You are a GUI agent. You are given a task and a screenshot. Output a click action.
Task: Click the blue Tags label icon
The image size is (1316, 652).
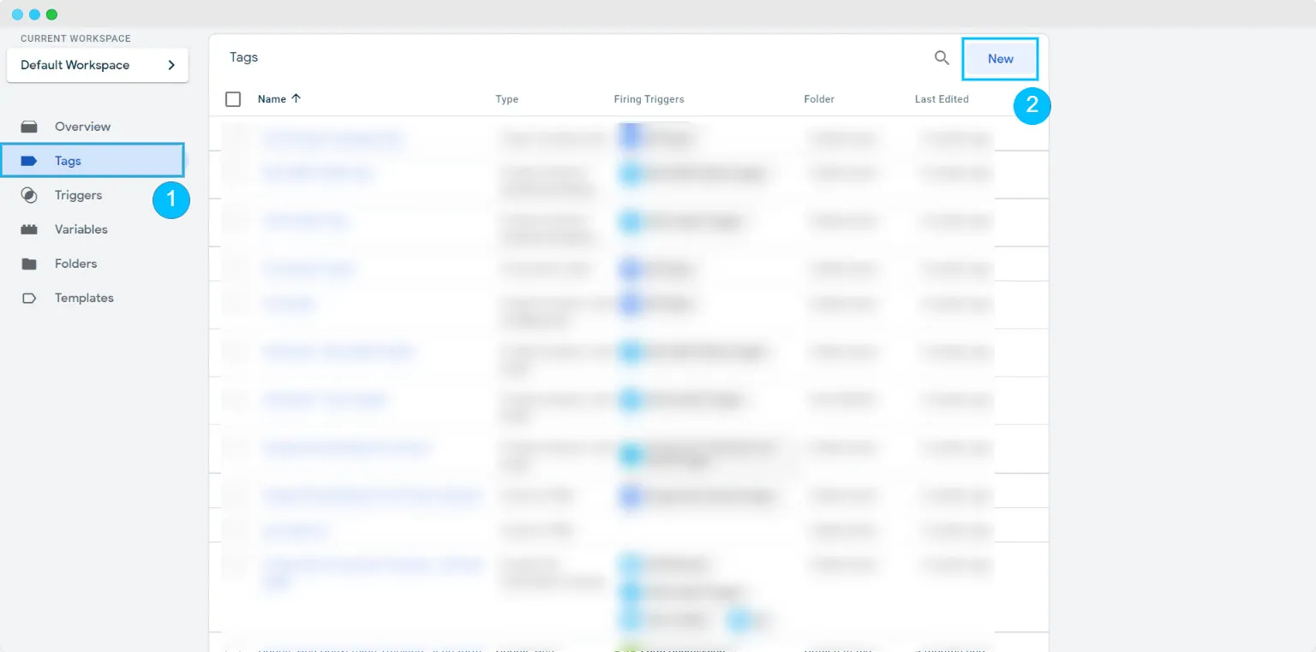(x=29, y=161)
